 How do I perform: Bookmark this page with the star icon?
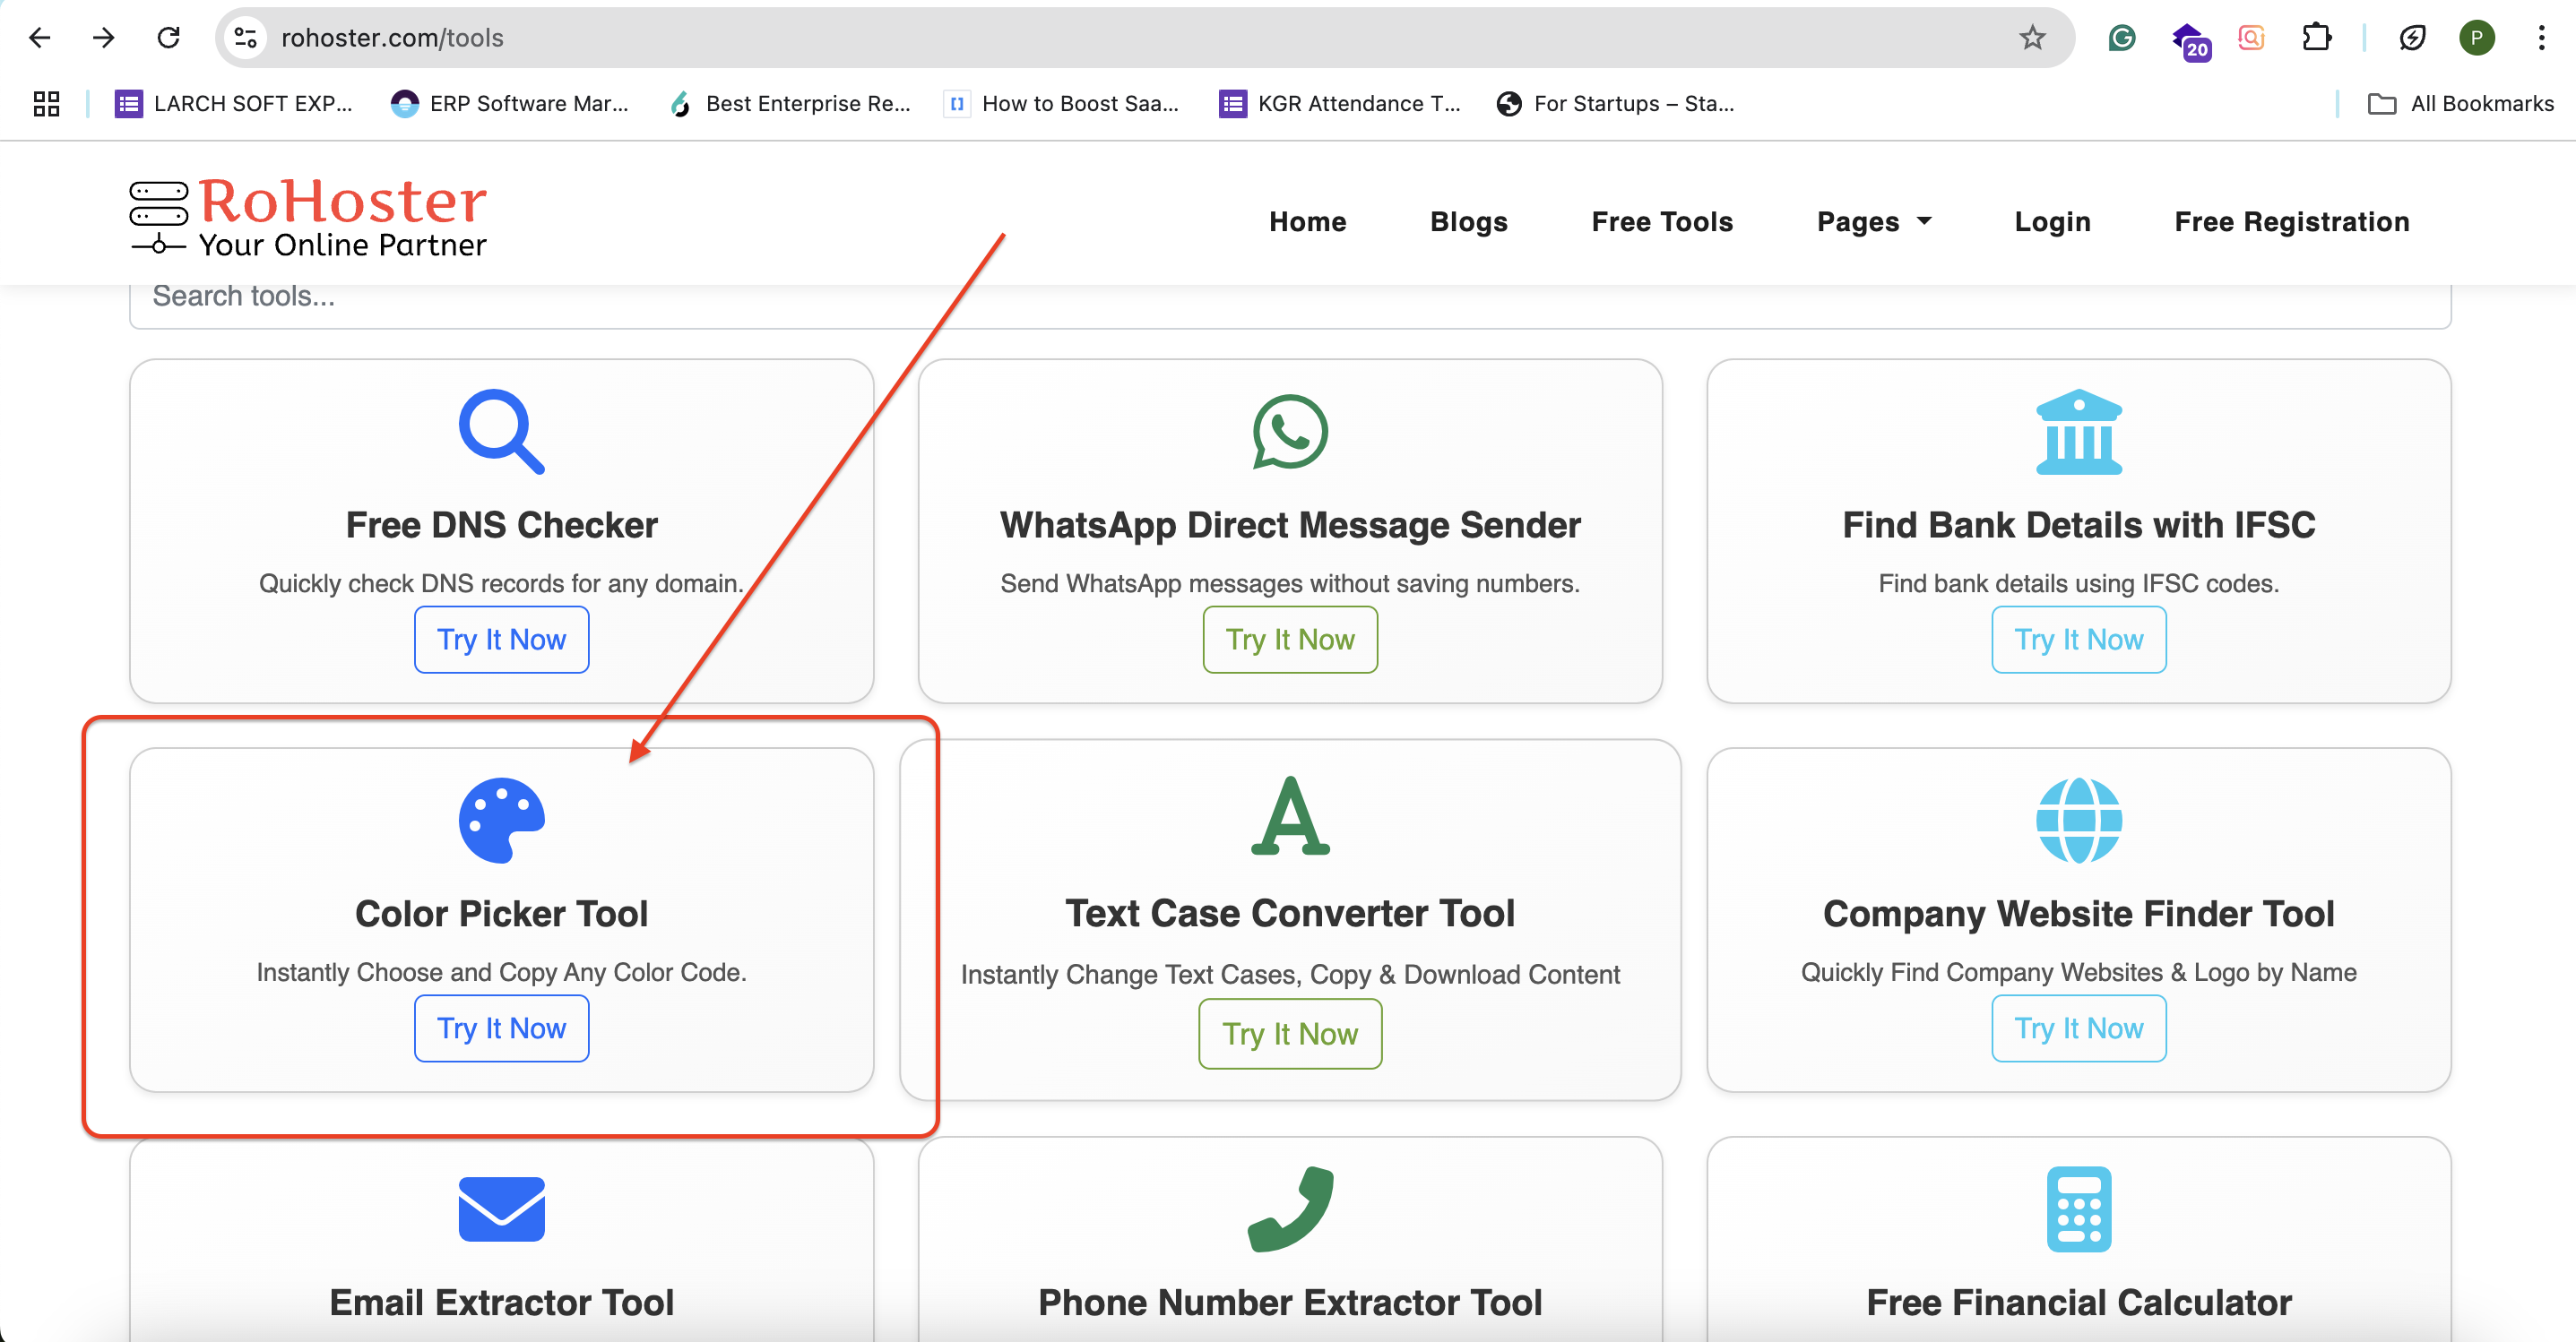tap(2031, 38)
